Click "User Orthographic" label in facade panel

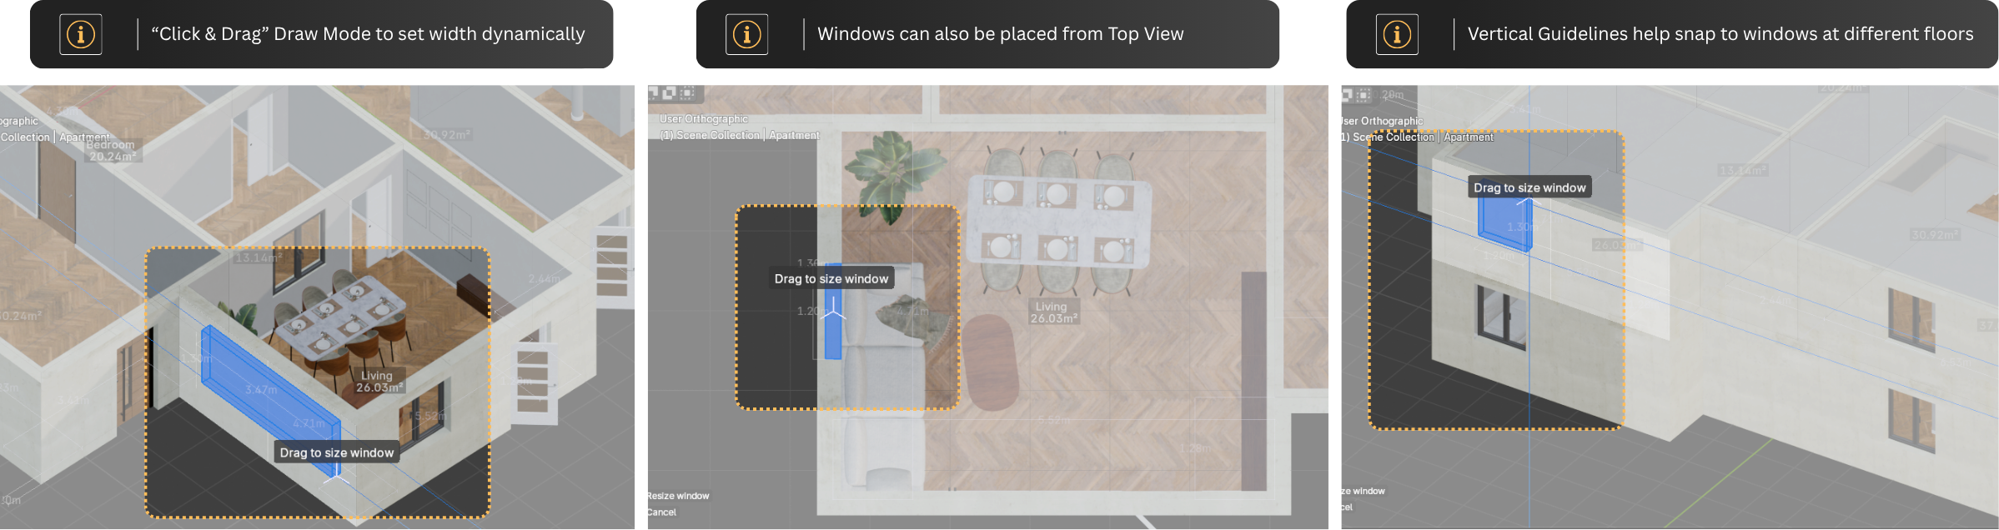pos(1383,121)
